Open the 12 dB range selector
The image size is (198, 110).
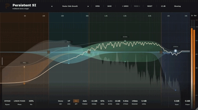point(163,6)
